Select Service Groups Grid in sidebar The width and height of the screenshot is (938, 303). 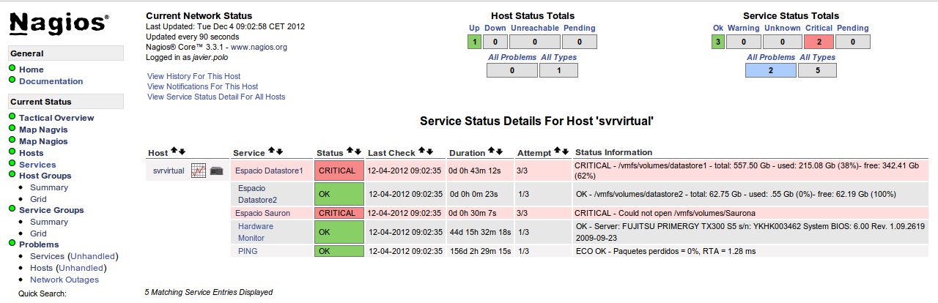(38, 233)
